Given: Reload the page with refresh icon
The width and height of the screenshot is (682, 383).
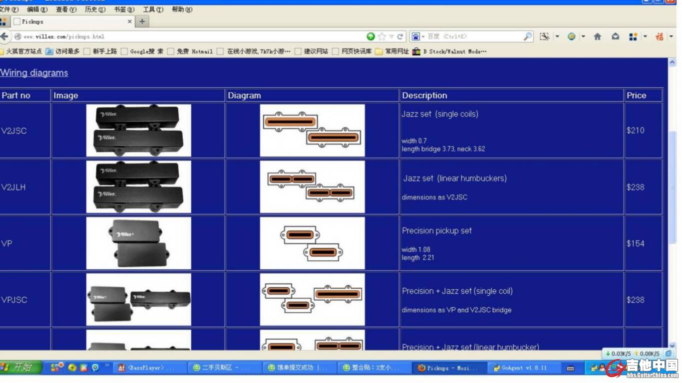Looking at the screenshot, I should [x=400, y=36].
